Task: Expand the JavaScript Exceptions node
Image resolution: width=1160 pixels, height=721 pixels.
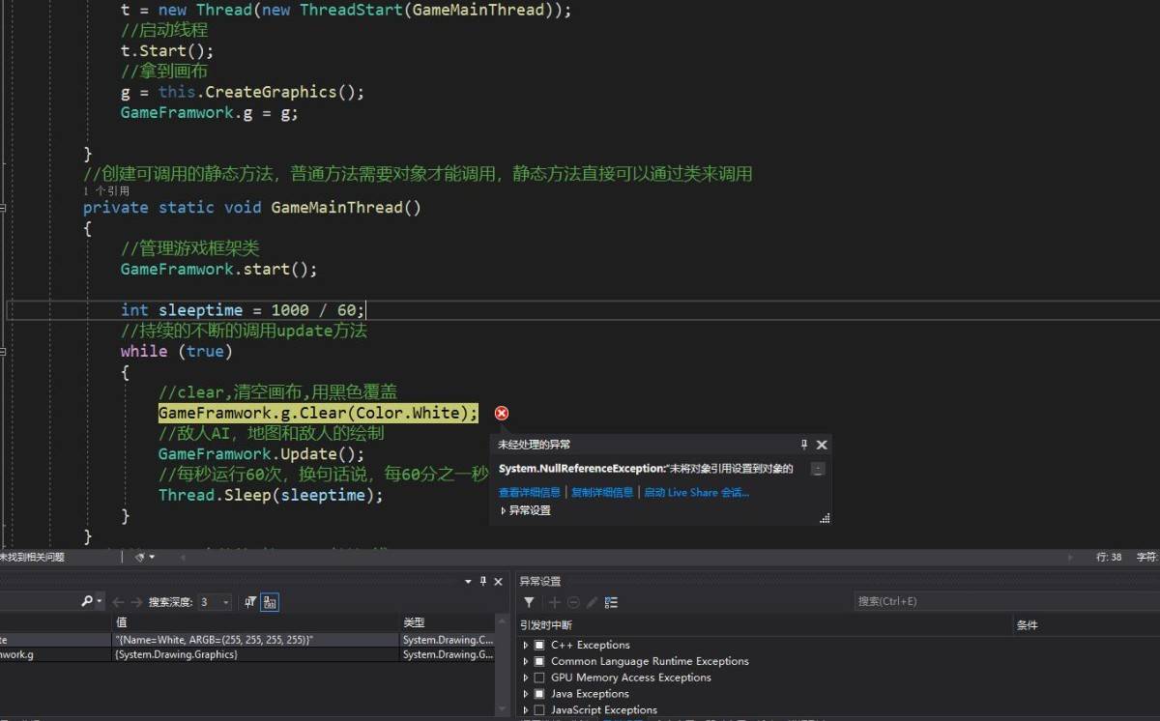Action: (x=526, y=710)
